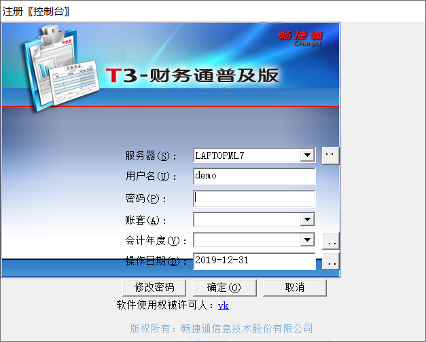
Task: Click the 修改密码 button
Action: 154,288
